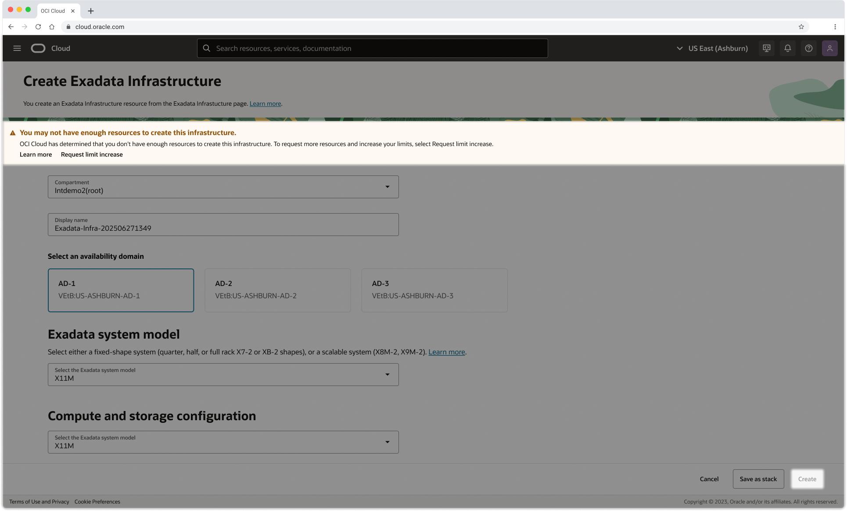The height and width of the screenshot is (511, 847).
Task: Reload the page in browser
Action: tap(38, 27)
